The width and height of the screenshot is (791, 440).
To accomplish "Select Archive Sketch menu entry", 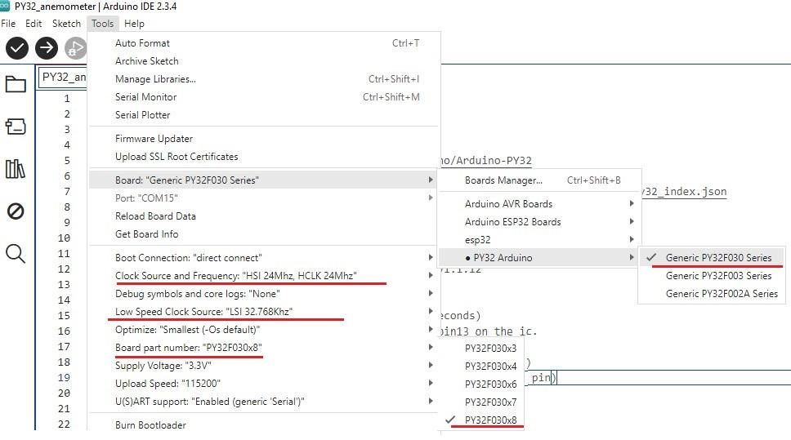I will 264,61.
